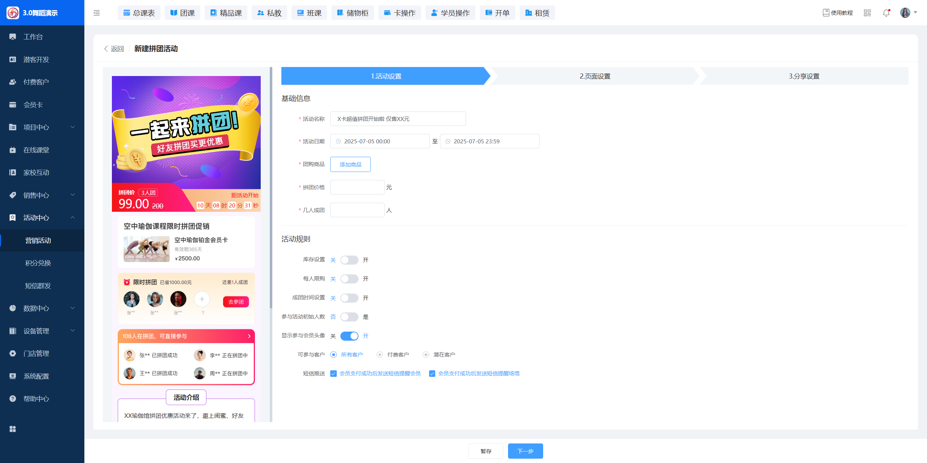Click the QR code grid icon
This screenshot has width=927, height=463.
click(867, 13)
